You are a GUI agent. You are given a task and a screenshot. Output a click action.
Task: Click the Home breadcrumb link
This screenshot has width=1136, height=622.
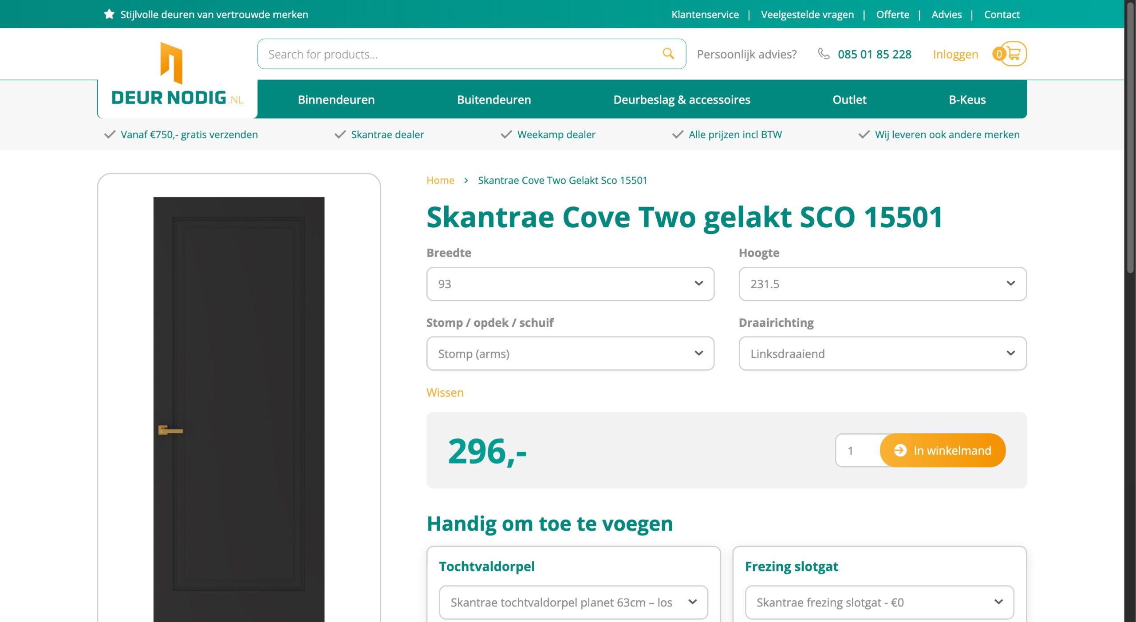coord(440,180)
